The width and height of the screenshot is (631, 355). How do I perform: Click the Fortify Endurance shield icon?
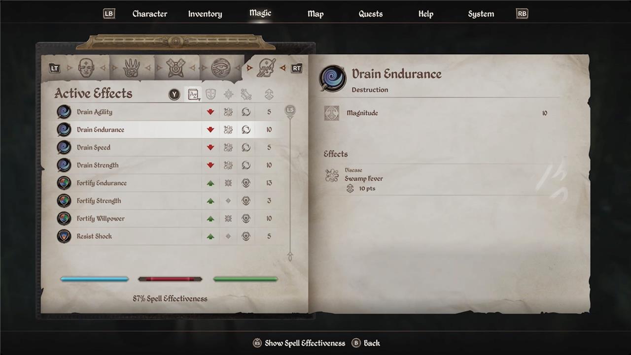(x=64, y=183)
